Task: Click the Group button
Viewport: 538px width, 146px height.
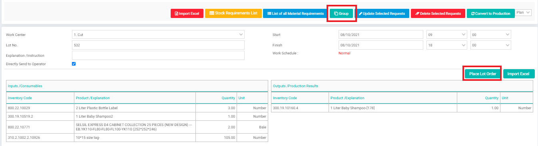Action: [341, 14]
